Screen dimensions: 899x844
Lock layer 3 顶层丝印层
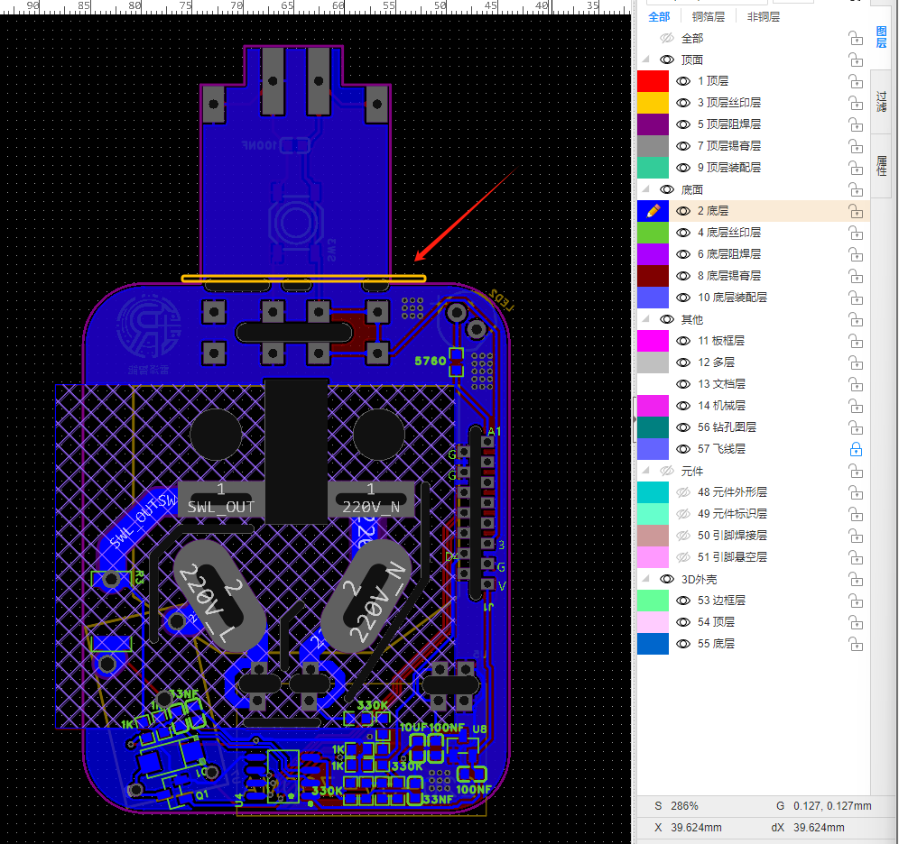[856, 103]
